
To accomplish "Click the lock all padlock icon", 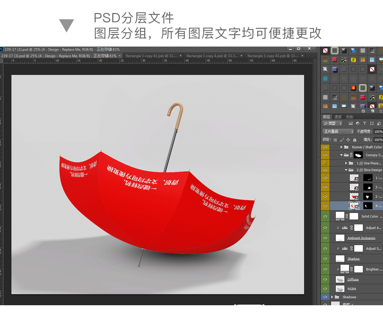I will pos(354,140).
